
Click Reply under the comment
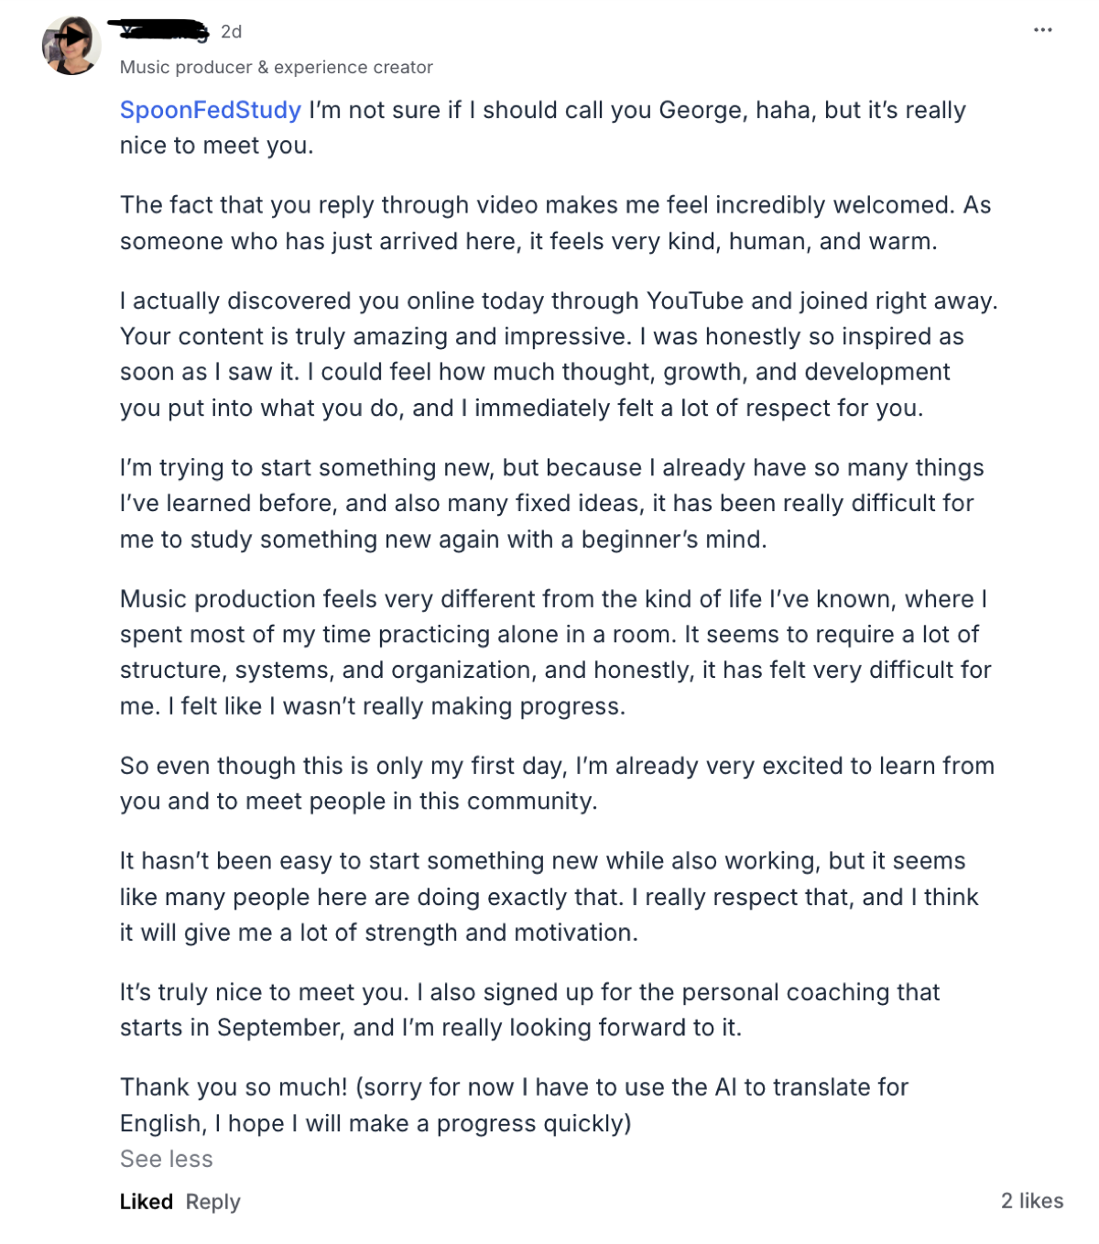click(213, 1201)
